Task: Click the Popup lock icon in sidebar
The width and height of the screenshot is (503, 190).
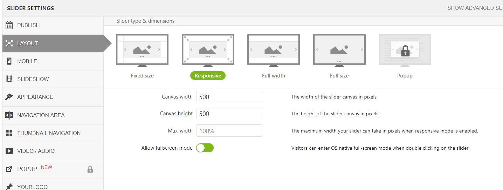Action: pyautogui.click(x=90, y=169)
